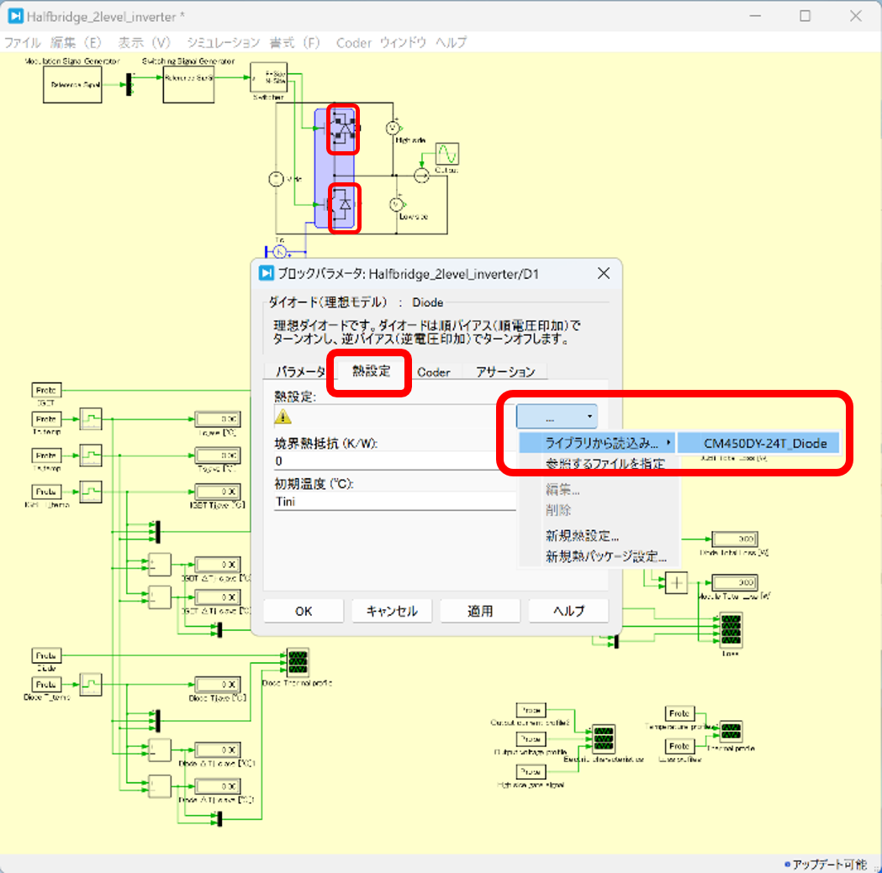Select the Sum block near Module Total Loss
882x873 pixels.
[676, 582]
